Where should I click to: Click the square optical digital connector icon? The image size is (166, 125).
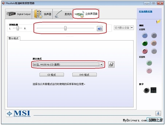[154, 90]
